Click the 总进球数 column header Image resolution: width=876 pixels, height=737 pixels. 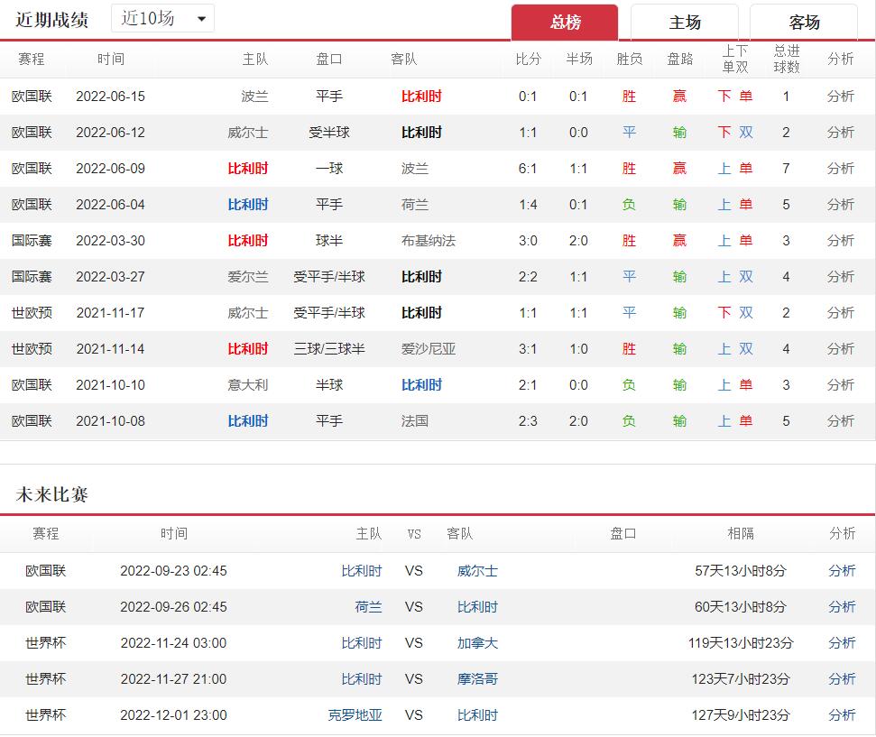click(787, 59)
